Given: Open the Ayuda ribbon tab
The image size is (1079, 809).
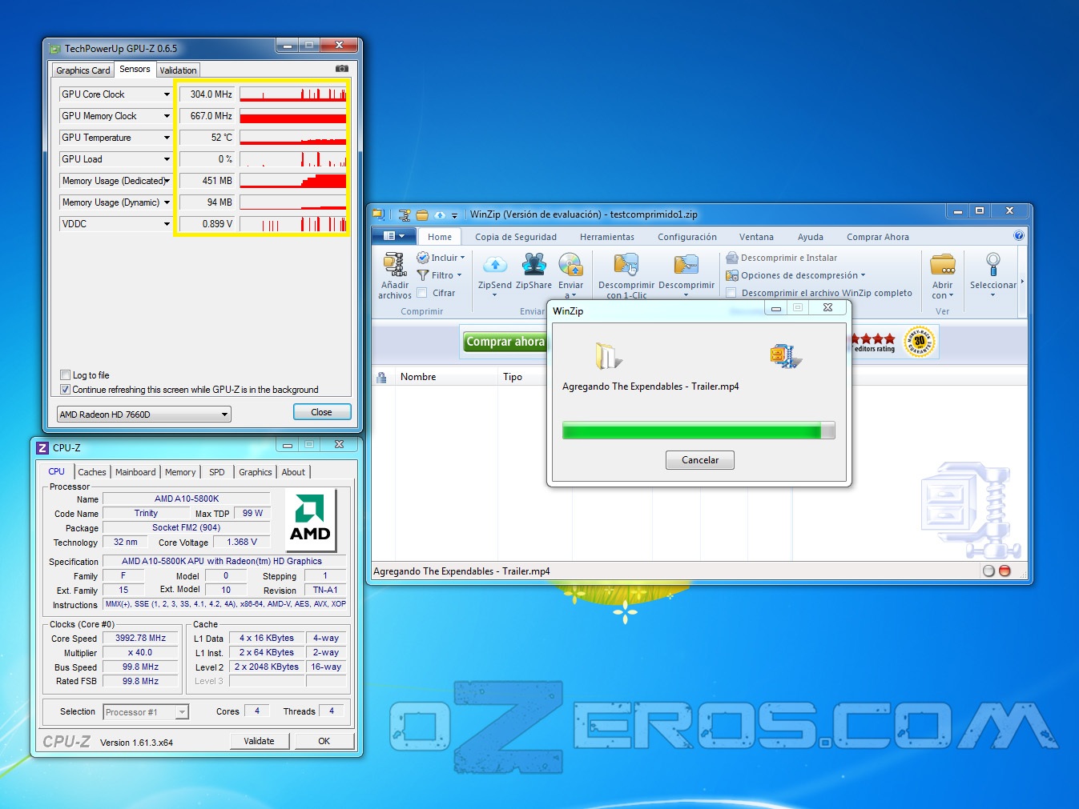Looking at the screenshot, I should point(811,237).
